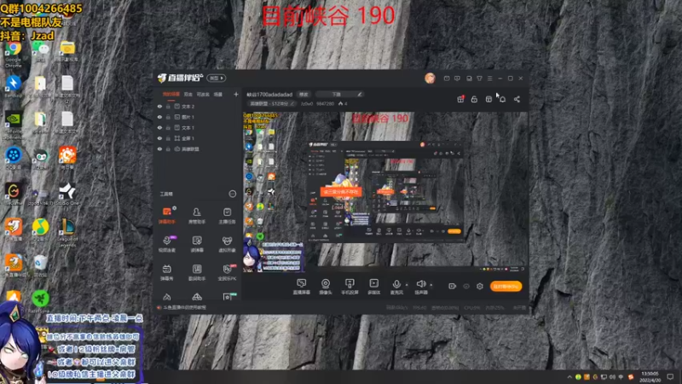682x384 pixels.
Task: Click the edit button beside room title
Action: click(x=303, y=95)
